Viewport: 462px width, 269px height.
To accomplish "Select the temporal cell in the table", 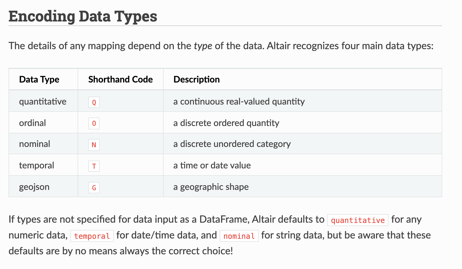I will 37,165.
